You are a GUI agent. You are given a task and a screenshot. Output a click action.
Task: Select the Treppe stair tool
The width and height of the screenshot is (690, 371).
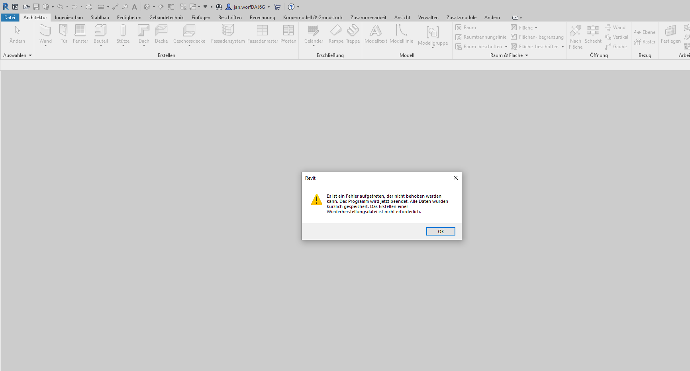pos(353,34)
